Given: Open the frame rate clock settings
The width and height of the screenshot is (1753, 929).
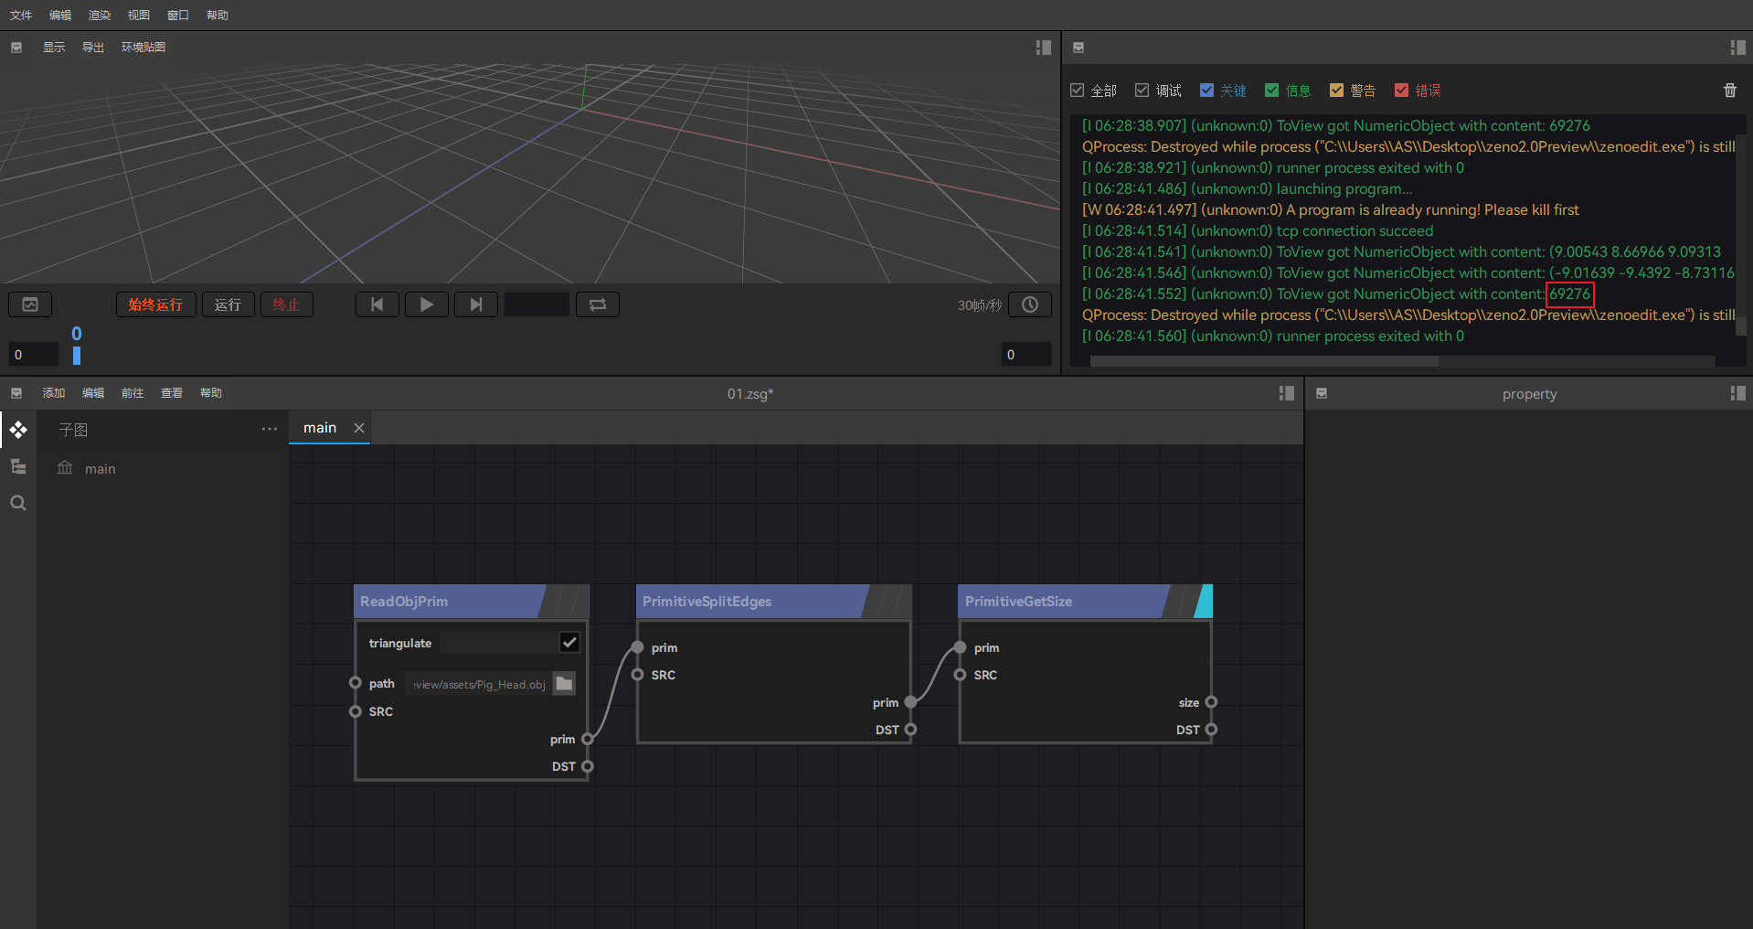Looking at the screenshot, I should (1029, 304).
